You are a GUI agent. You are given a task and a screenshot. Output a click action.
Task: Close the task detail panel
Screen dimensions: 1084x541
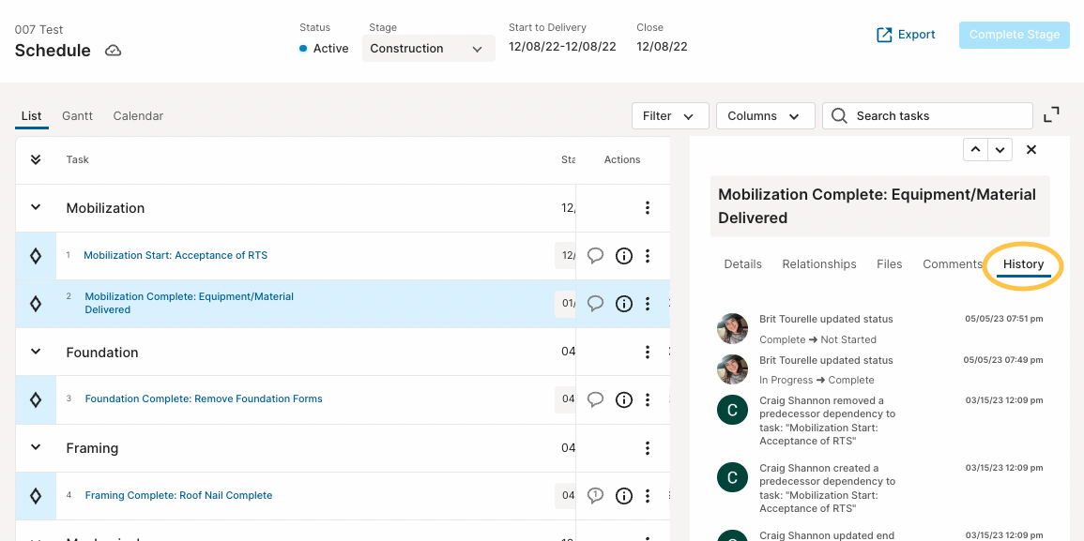click(1031, 149)
